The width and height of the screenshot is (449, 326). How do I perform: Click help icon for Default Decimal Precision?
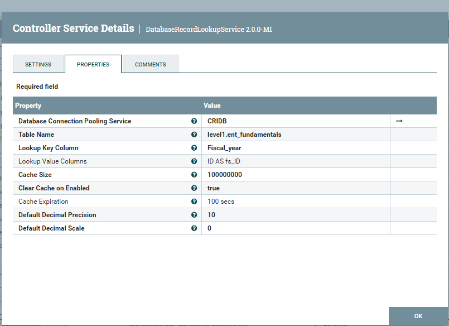coord(194,215)
